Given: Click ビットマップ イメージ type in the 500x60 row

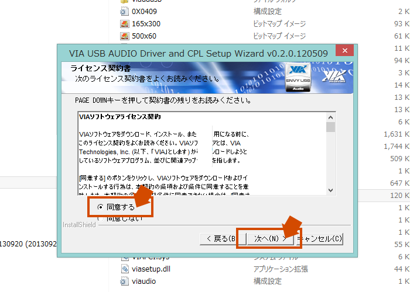Looking at the screenshot, I should pos(279,36).
